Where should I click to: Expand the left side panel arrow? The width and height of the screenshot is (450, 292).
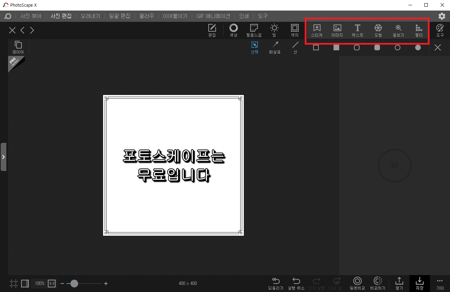[3, 157]
